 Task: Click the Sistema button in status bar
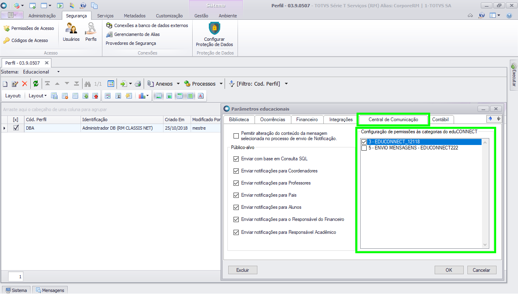pyautogui.click(x=16, y=290)
